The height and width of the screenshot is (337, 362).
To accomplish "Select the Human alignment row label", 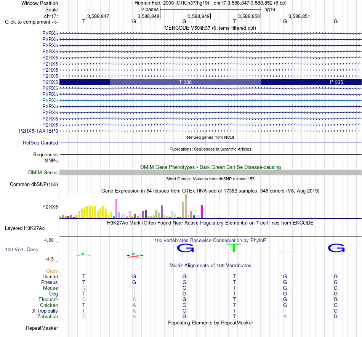I will click(x=50, y=276).
